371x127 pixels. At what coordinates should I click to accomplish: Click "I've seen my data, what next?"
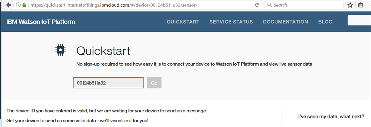click(x=331, y=116)
